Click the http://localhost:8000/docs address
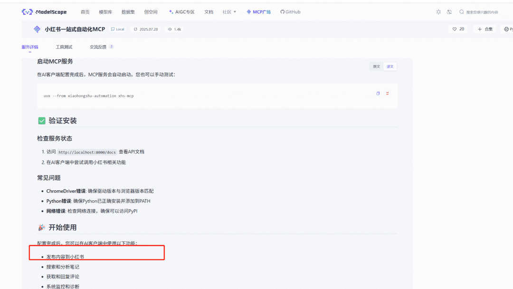The width and height of the screenshot is (513, 289). pos(87,152)
